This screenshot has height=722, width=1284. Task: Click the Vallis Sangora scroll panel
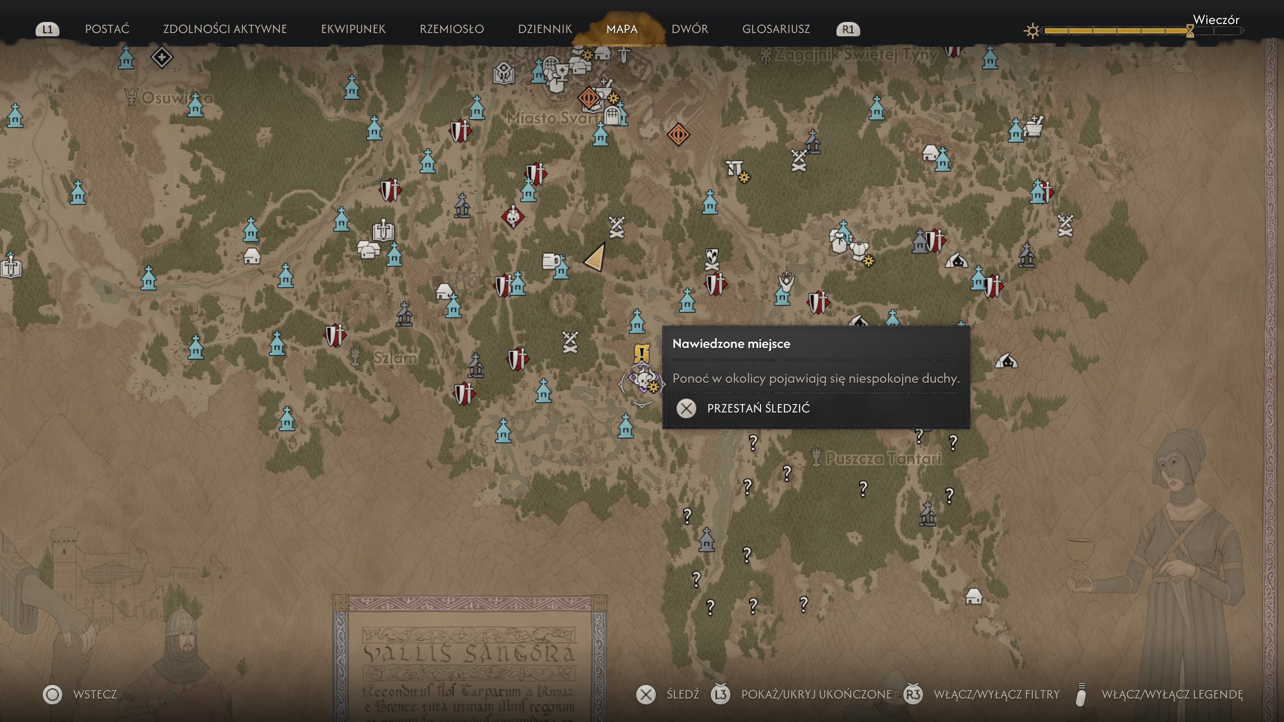(x=469, y=658)
